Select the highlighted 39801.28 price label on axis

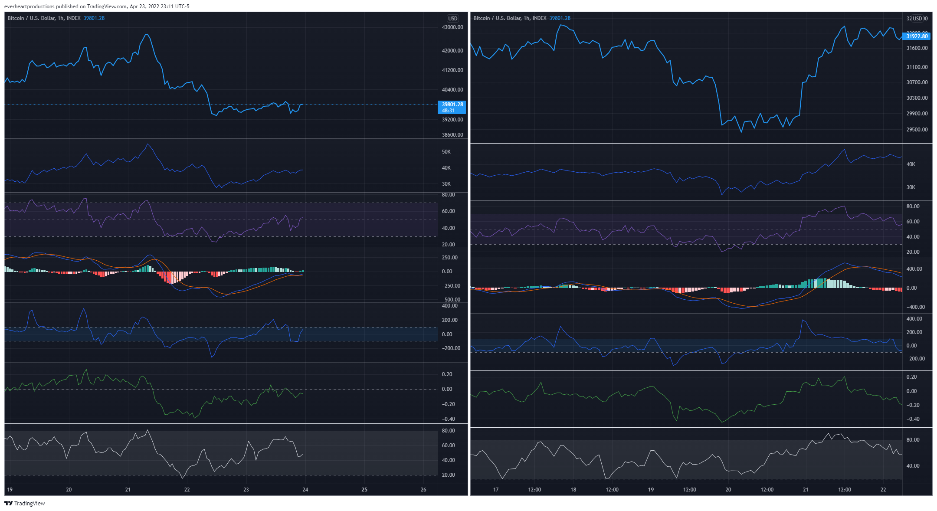pyautogui.click(x=452, y=105)
